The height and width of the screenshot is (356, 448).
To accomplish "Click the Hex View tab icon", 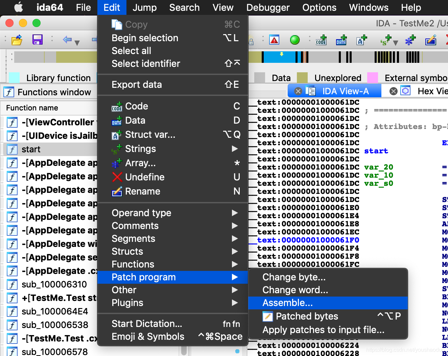I will click(405, 91).
